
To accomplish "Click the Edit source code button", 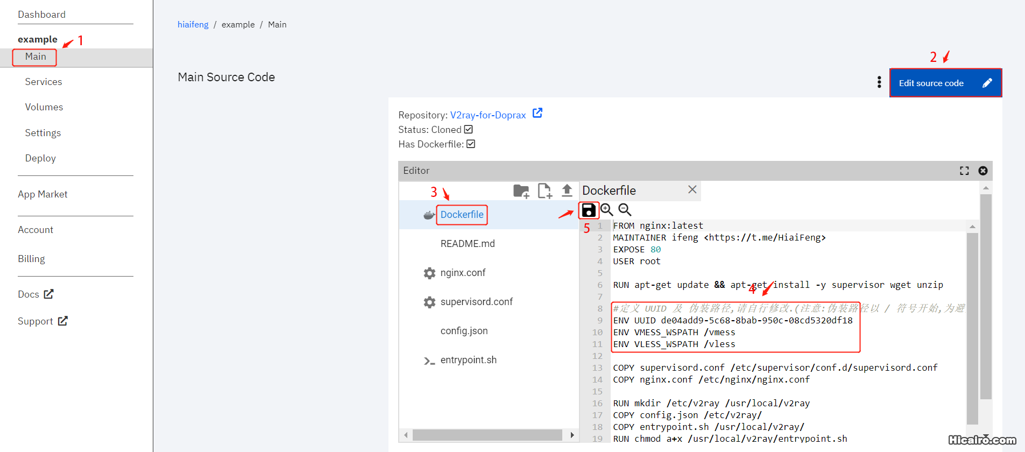I will point(945,83).
